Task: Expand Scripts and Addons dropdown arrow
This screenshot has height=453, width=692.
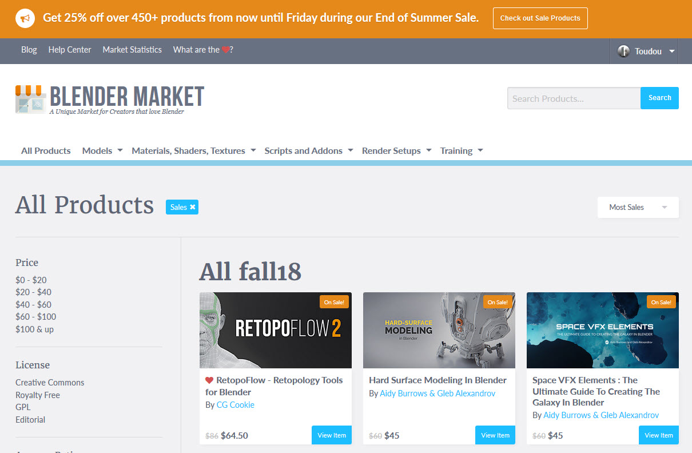Action: pos(351,150)
